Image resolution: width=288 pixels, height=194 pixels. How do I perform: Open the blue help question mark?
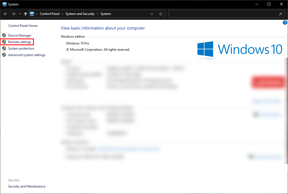(285, 22)
